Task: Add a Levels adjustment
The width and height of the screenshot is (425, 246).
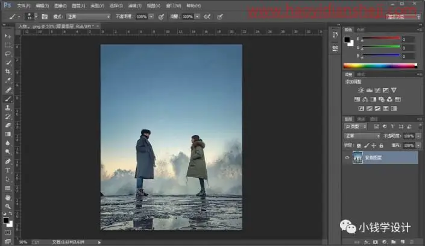Action: click(369, 90)
